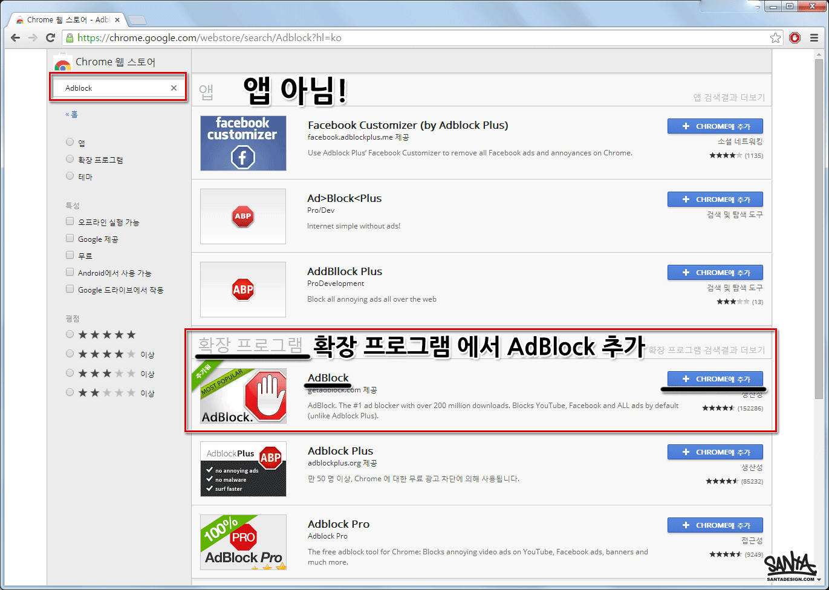Open the AdBlock extension title link
This screenshot has height=590, width=829.
tap(328, 378)
